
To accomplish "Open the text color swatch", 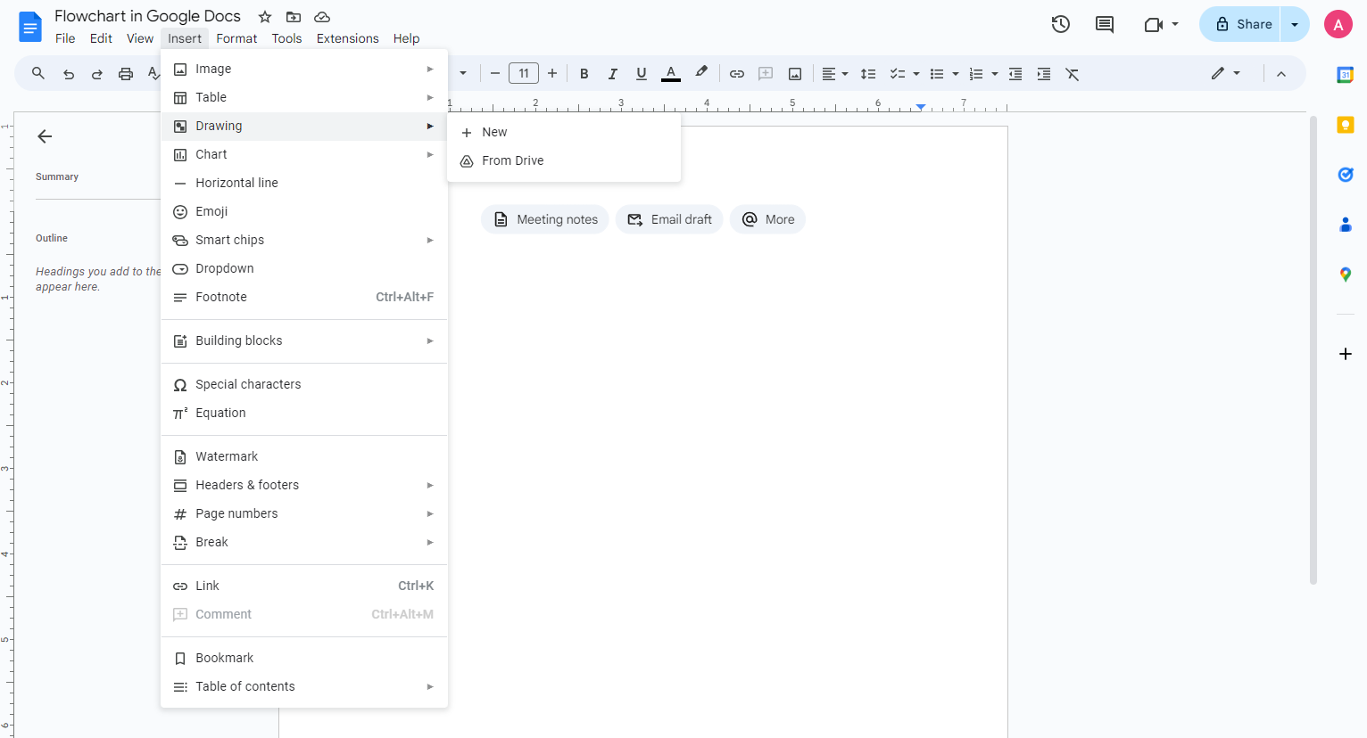I will [670, 73].
